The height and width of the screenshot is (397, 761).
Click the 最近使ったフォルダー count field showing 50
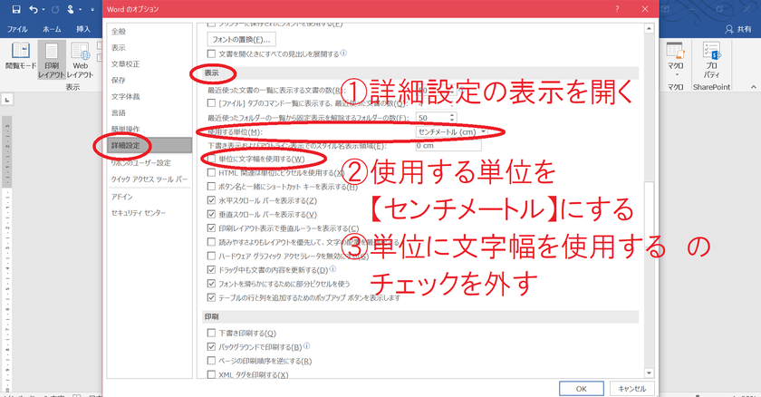pyautogui.click(x=432, y=118)
